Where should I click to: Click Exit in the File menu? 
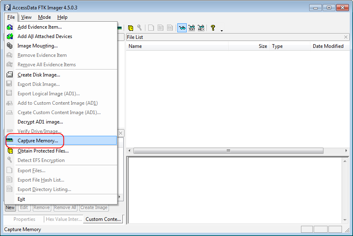[x=61, y=199]
